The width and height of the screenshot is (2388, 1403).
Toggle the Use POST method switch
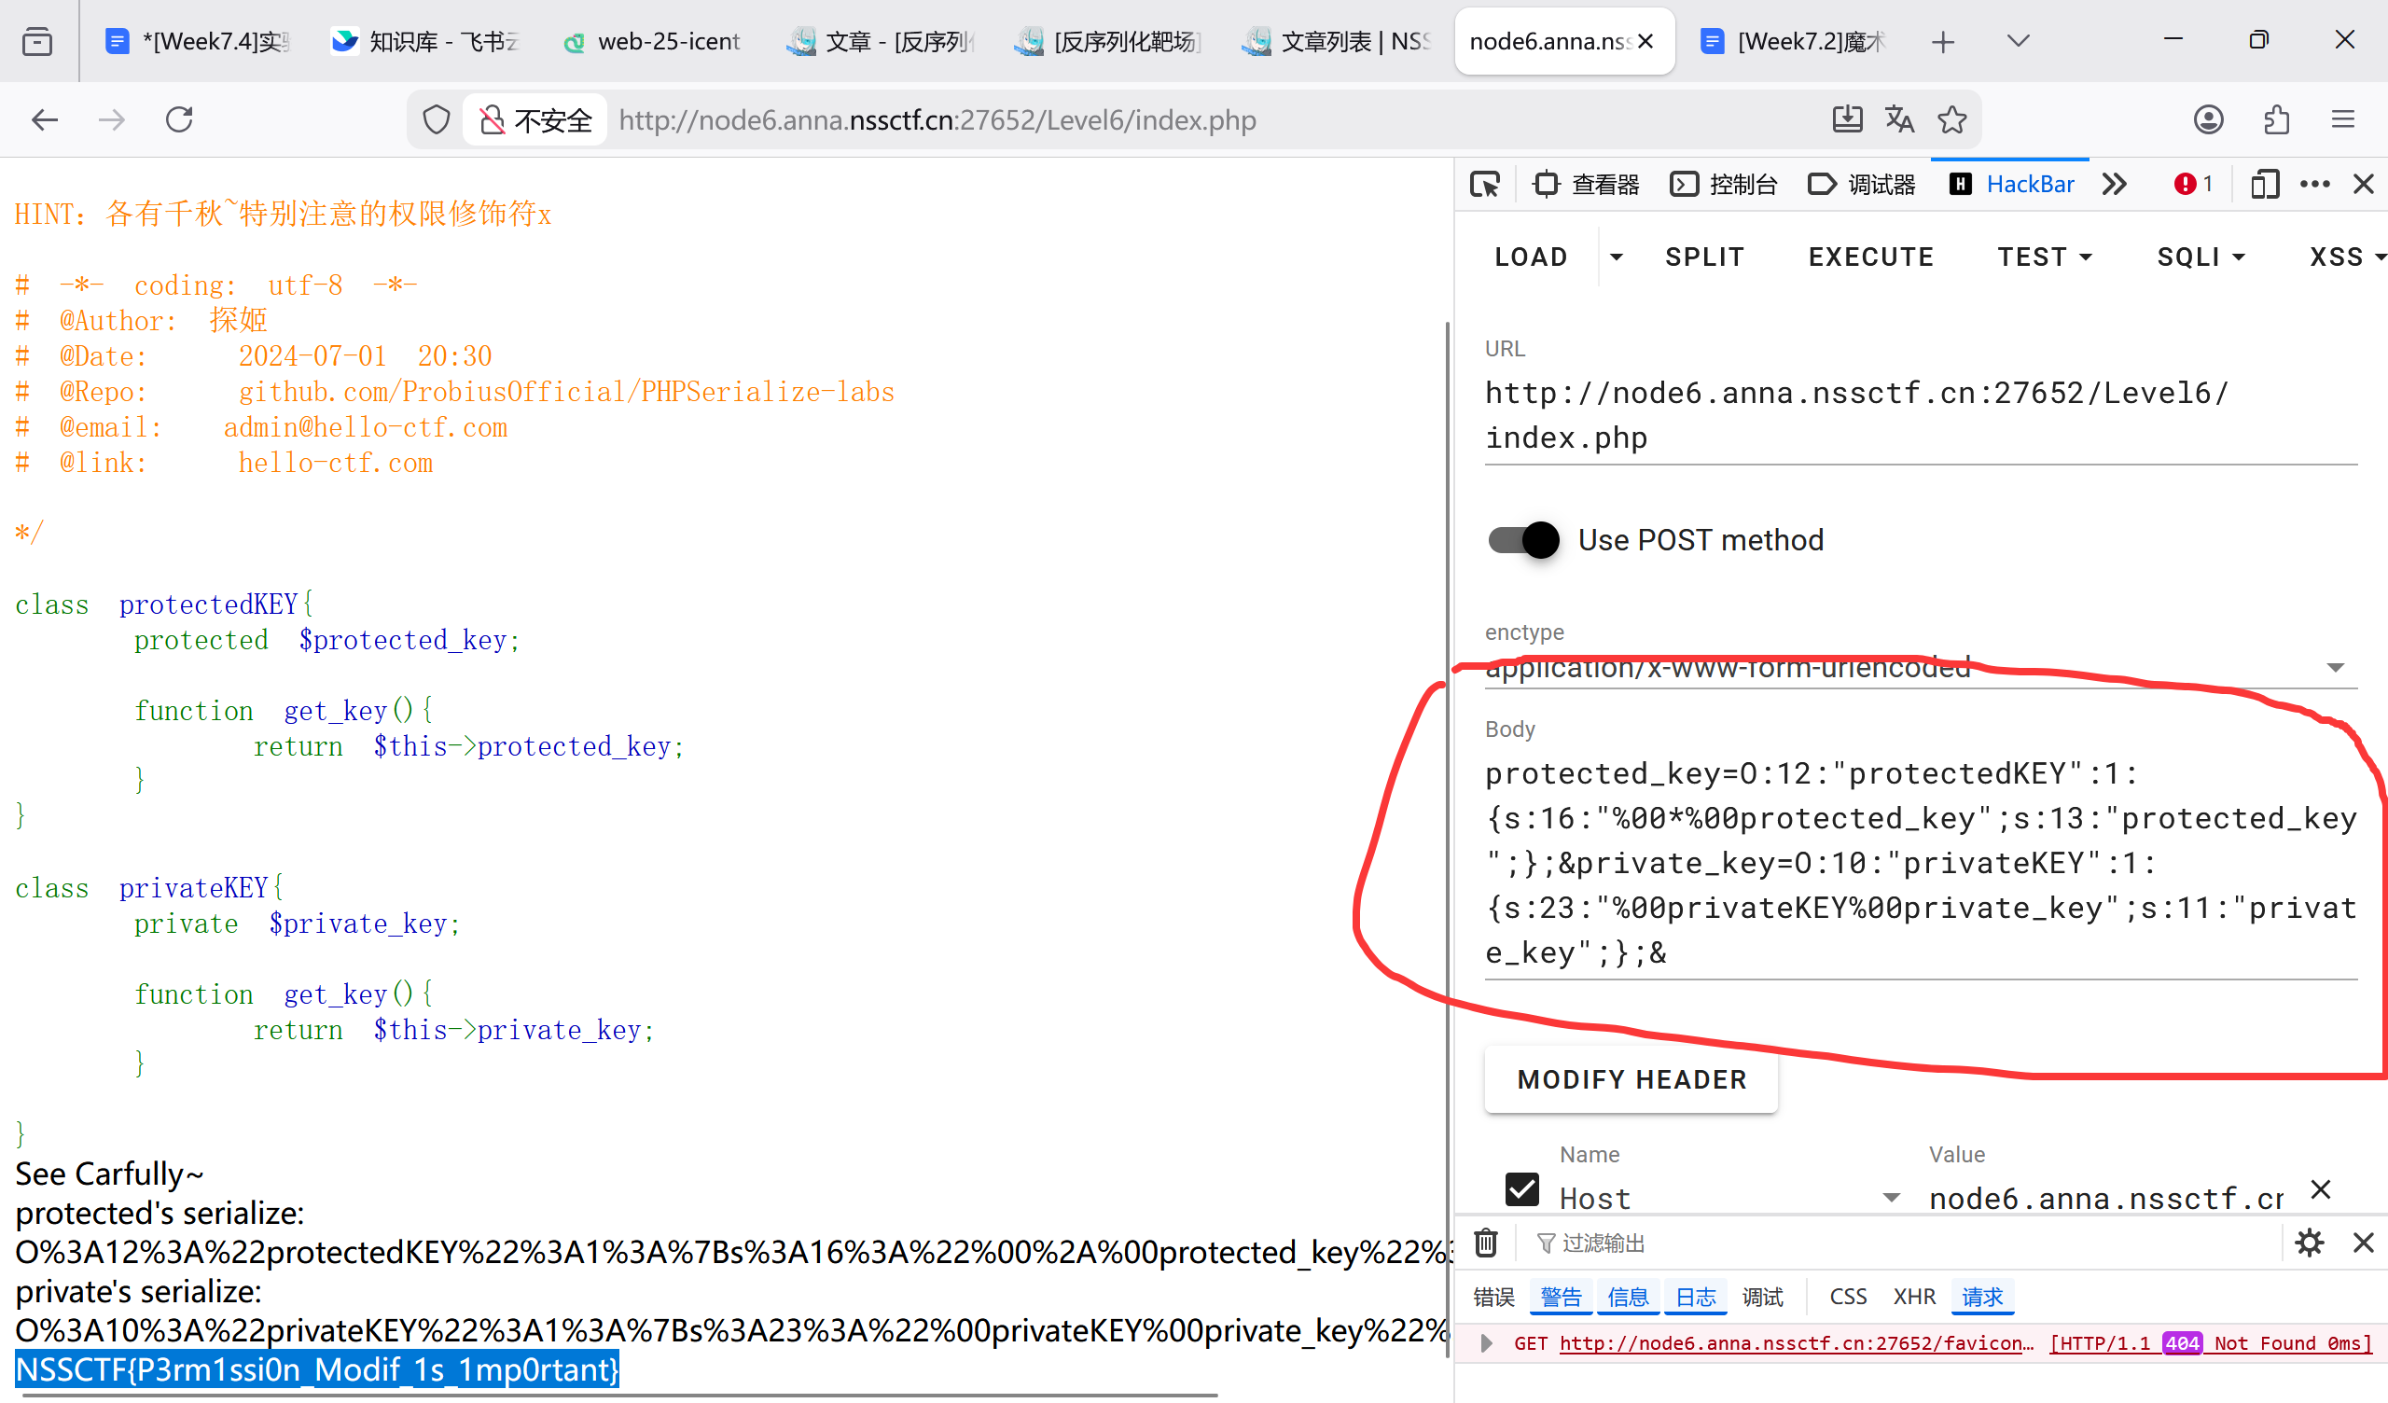coord(1523,540)
